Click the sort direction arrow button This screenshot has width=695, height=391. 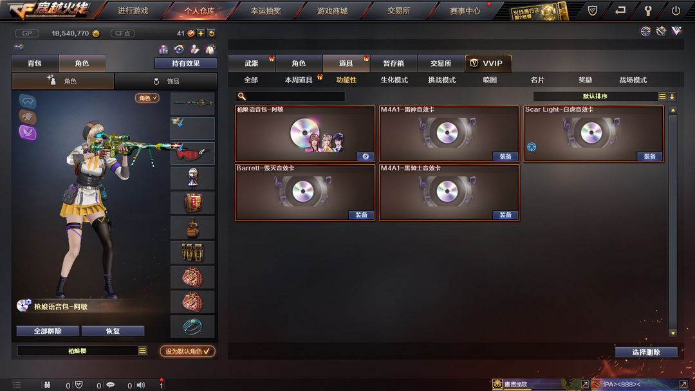click(x=672, y=96)
